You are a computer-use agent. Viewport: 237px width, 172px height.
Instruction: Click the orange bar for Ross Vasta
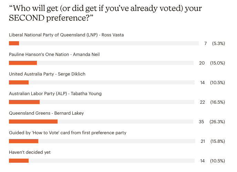[x=14, y=43]
